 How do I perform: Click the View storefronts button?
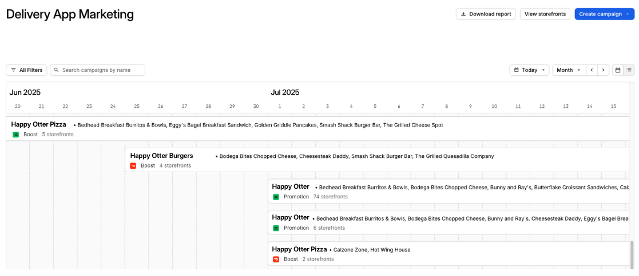point(545,14)
